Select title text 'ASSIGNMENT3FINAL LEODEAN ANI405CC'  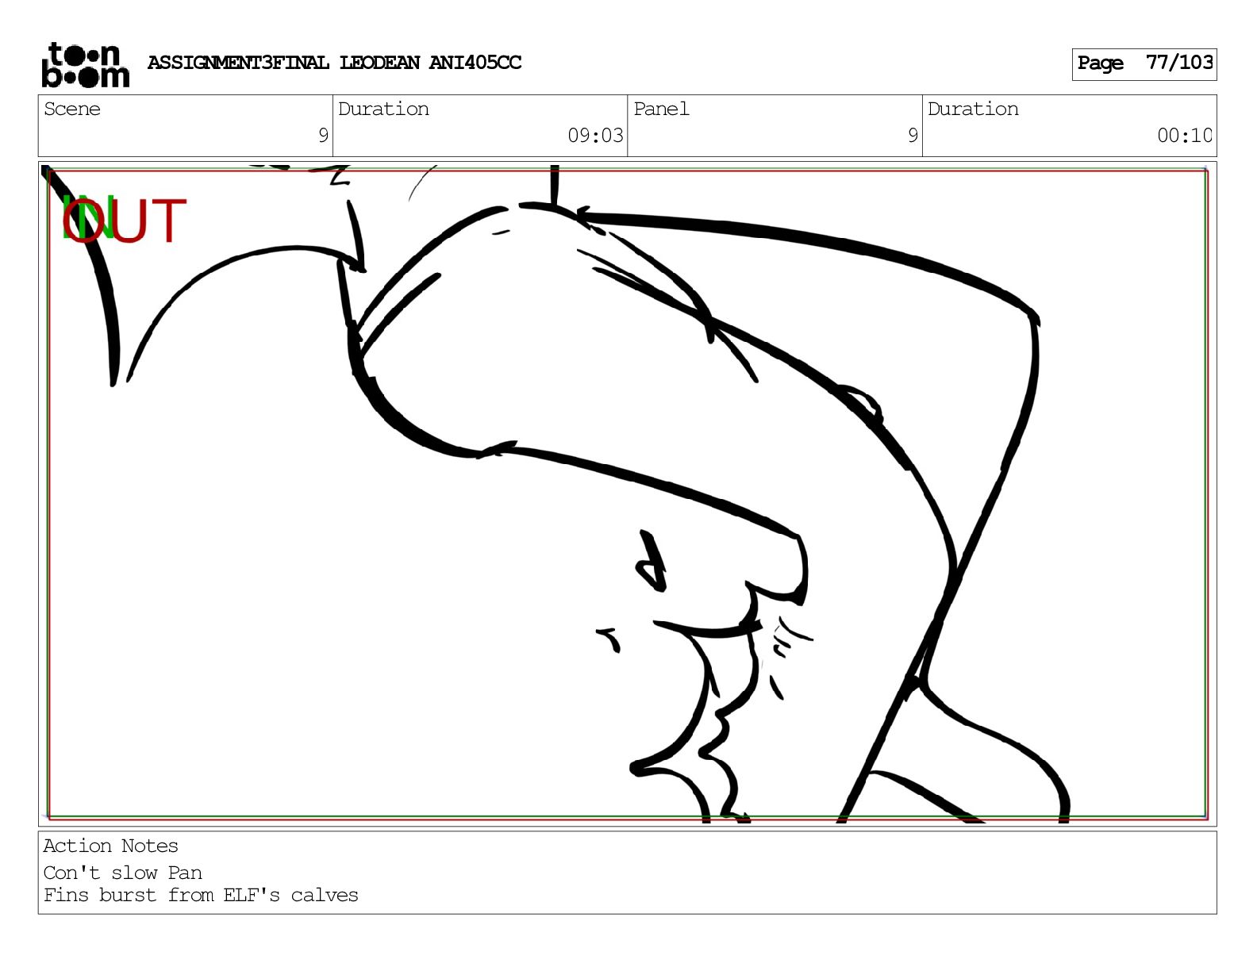pos(334,63)
